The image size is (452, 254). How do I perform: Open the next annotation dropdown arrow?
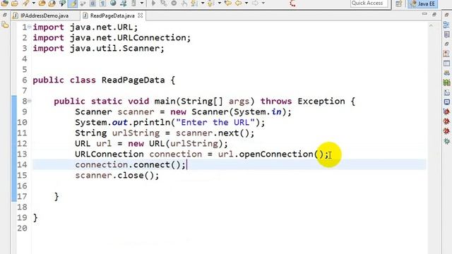(203, 4)
